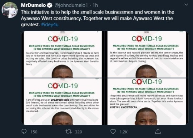Like the tweet with the heart icon

pos(113,132)
